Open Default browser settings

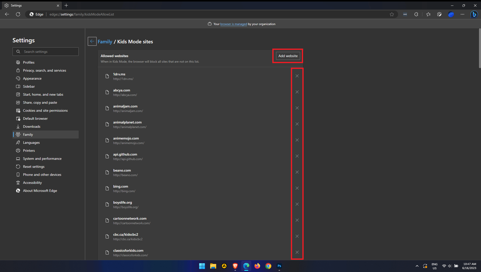pos(46,118)
